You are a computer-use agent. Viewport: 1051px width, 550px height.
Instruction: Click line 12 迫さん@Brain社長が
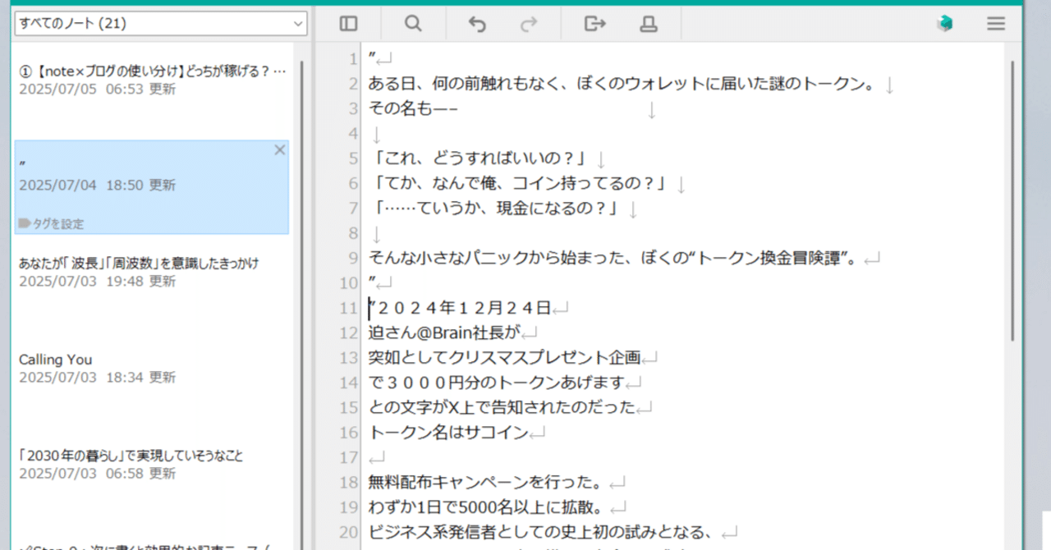pyautogui.click(x=445, y=332)
